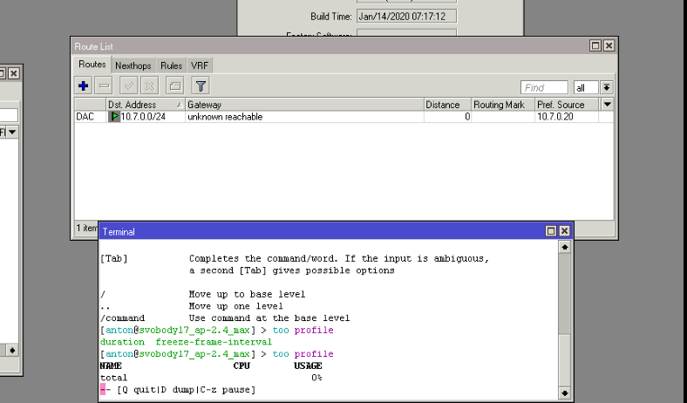Expand the 'all' filter dropdown arrow
The width and height of the screenshot is (687, 403).
(607, 87)
